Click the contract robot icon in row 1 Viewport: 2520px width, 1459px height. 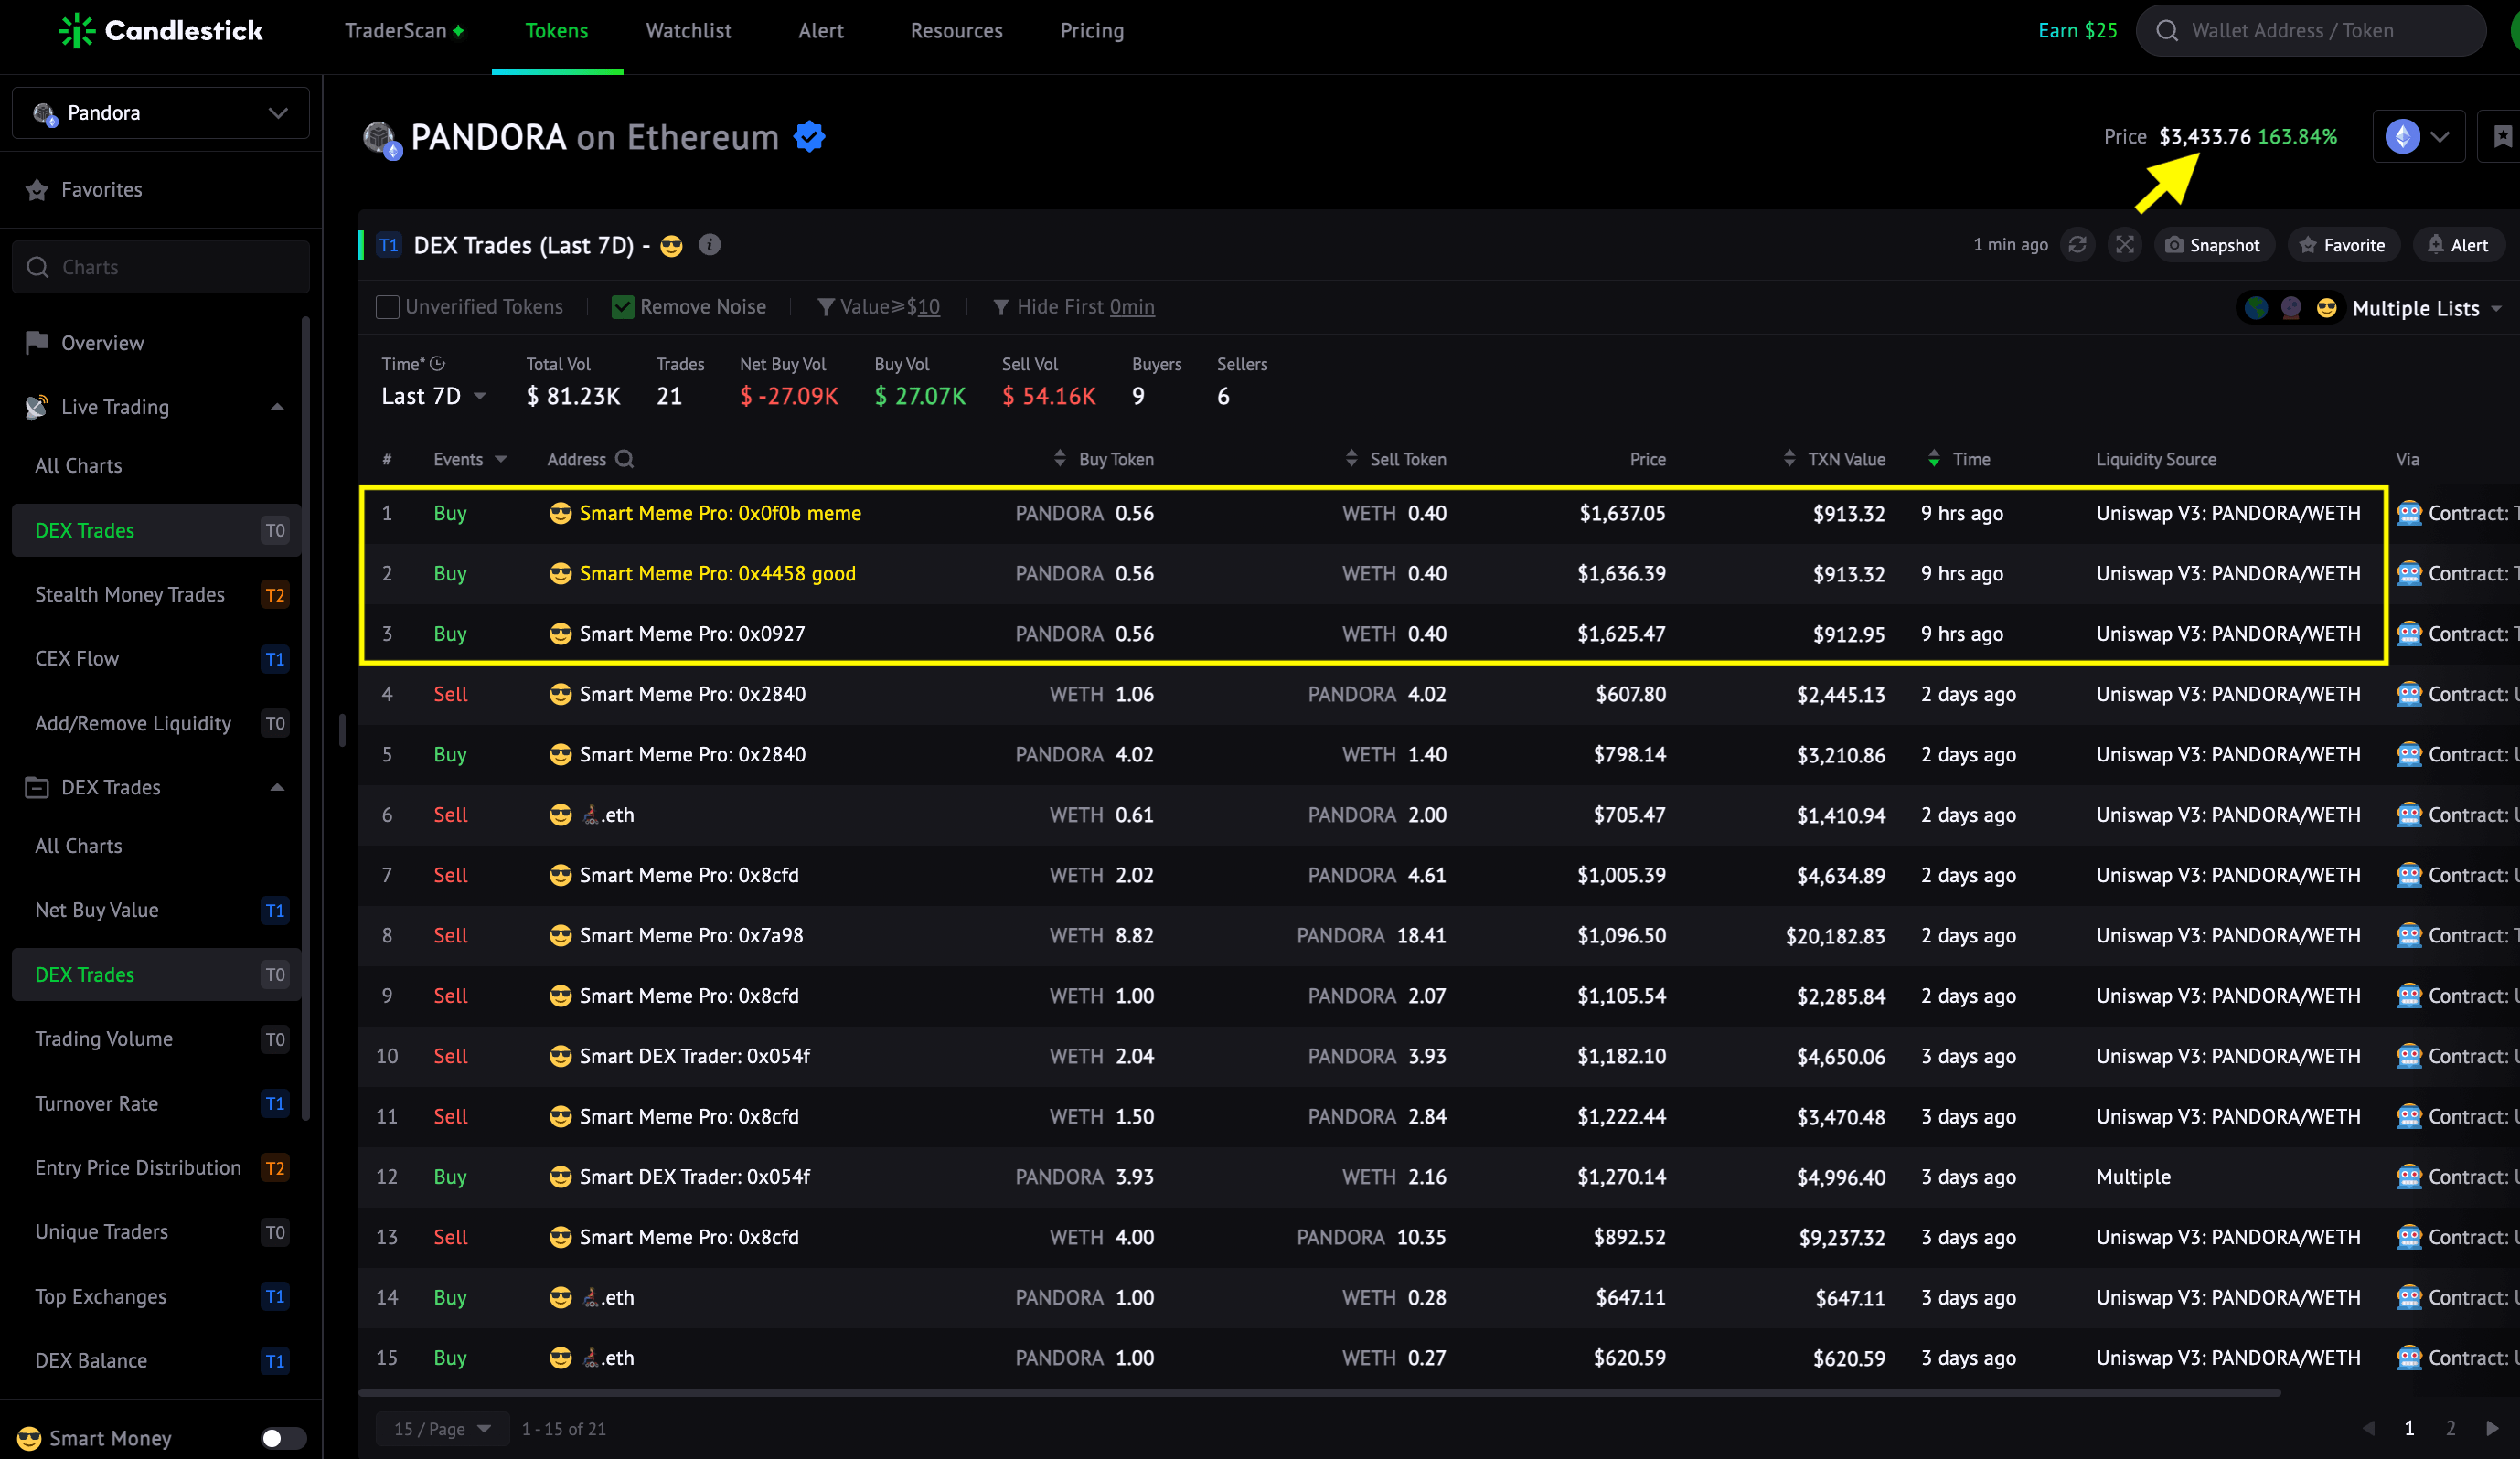[2409, 513]
